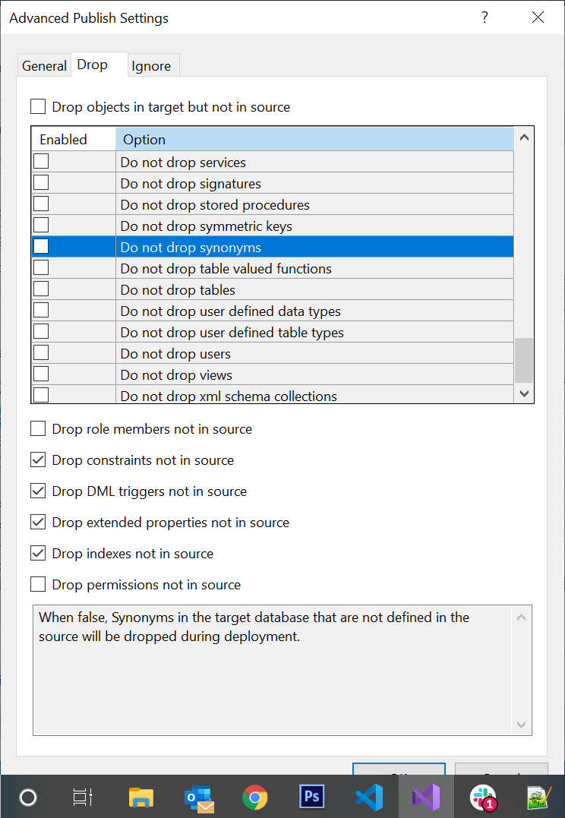The width and height of the screenshot is (565, 818).
Task: Launch Google Chrome from the taskbar
Action: point(255,797)
